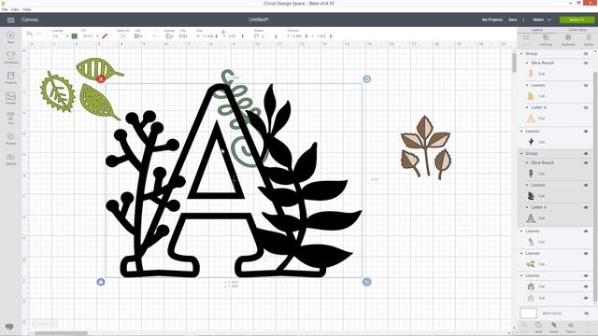Click the X position input field
The width and height of the screenshot is (598, 336).
tap(297, 36)
